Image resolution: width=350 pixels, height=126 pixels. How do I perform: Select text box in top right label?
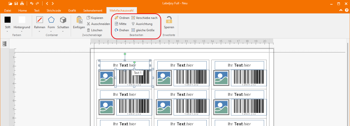coord(239,65)
